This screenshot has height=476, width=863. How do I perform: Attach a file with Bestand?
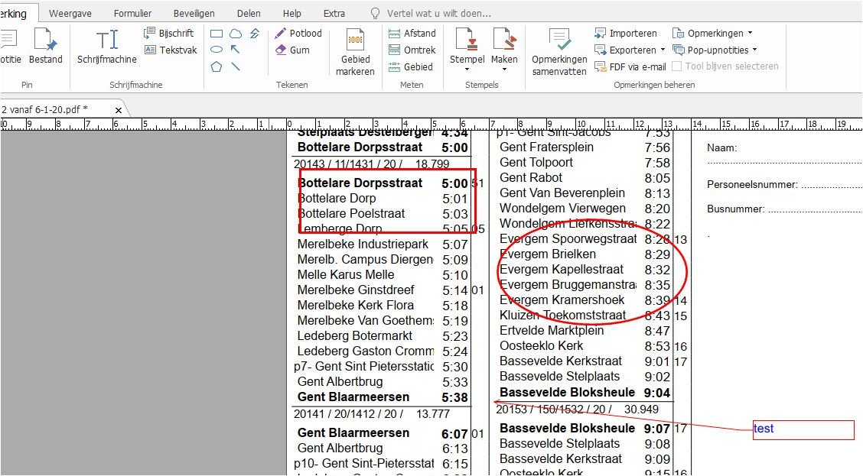pyautogui.click(x=46, y=47)
